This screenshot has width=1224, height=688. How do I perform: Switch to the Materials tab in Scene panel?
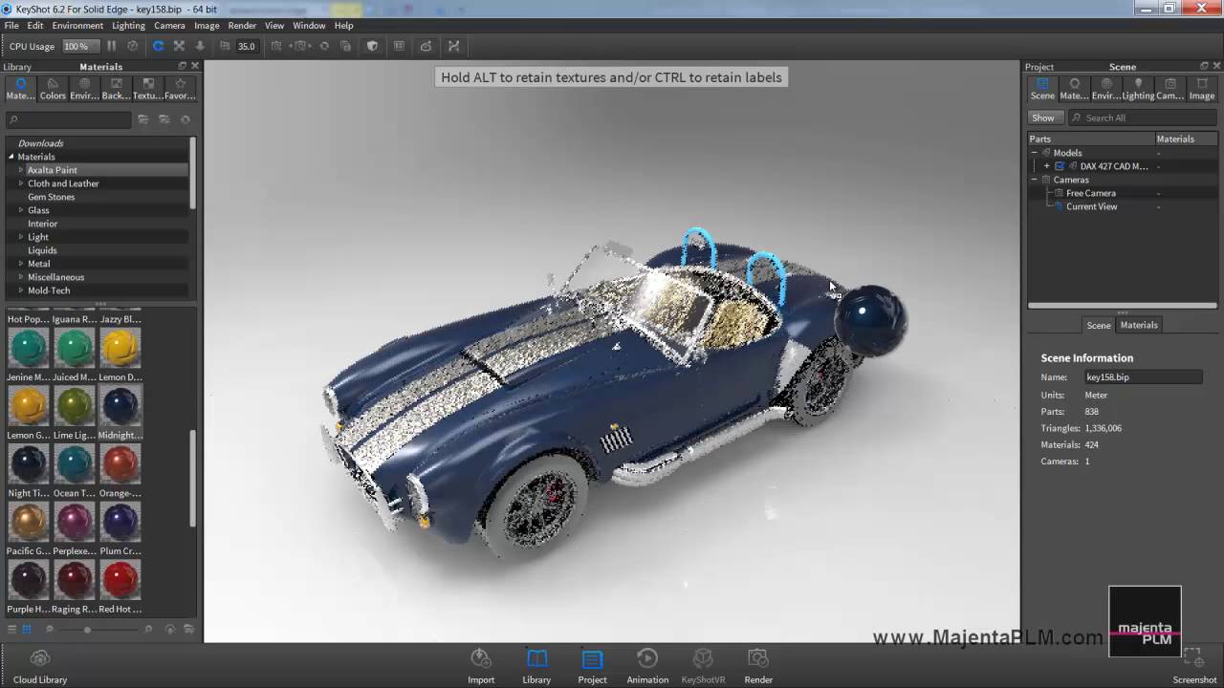click(1138, 325)
